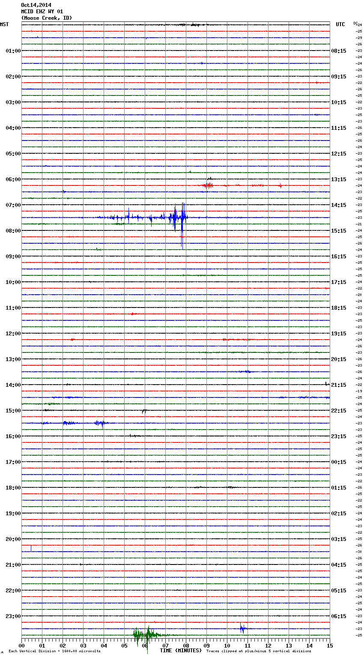Viewport: 364px width, 657px height.
Task: Select the '23:00' MST hour label
Action: [13, 616]
